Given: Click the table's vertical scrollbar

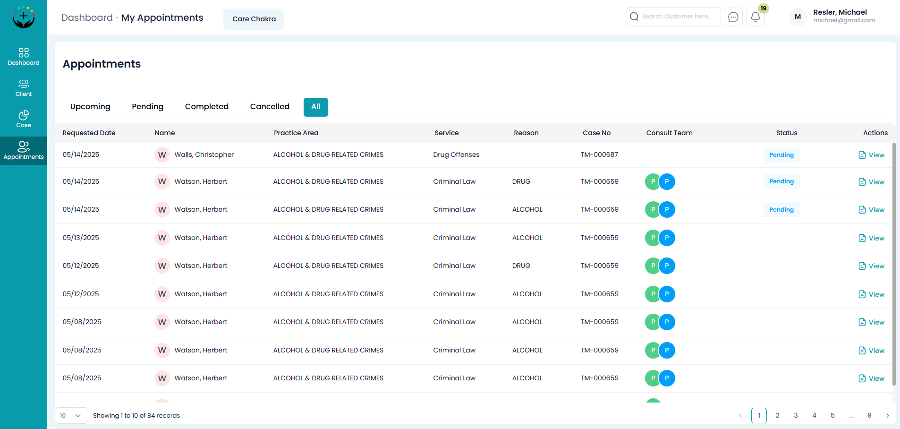Looking at the screenshot, I should [893, 265].
